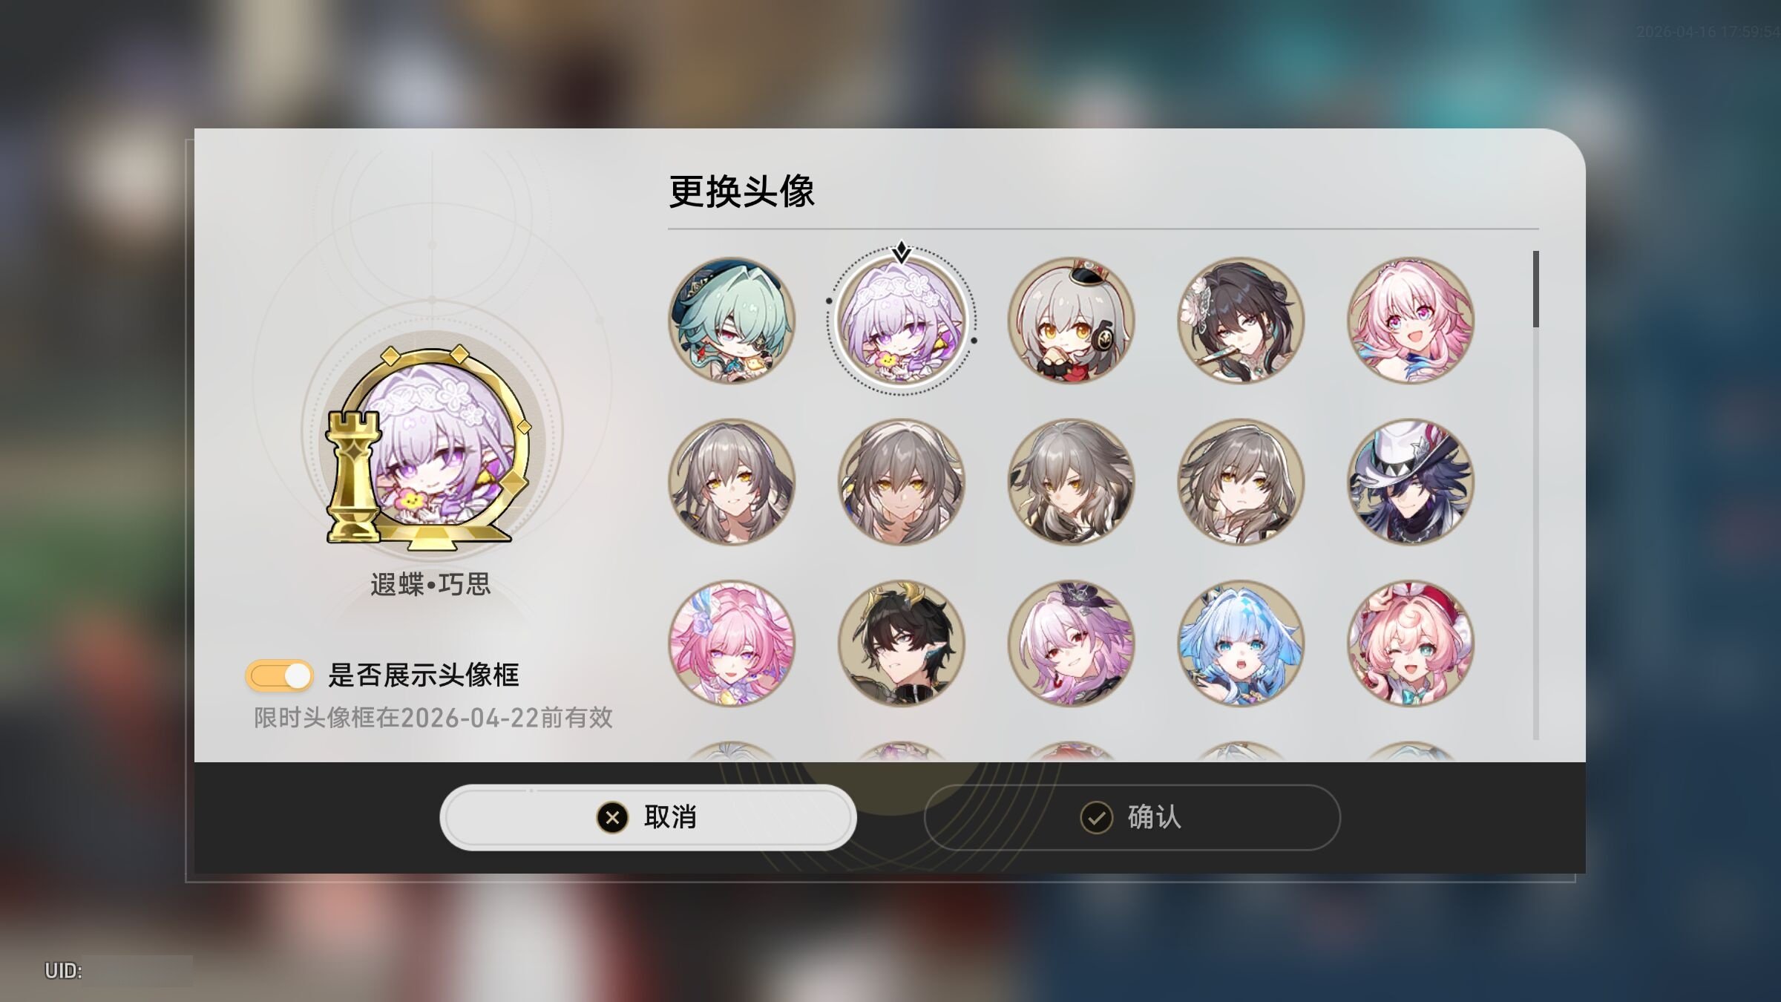Toggle the avatar frame display switch
The width and height of the screenshot is (1781, 1002).
point(279,675)
